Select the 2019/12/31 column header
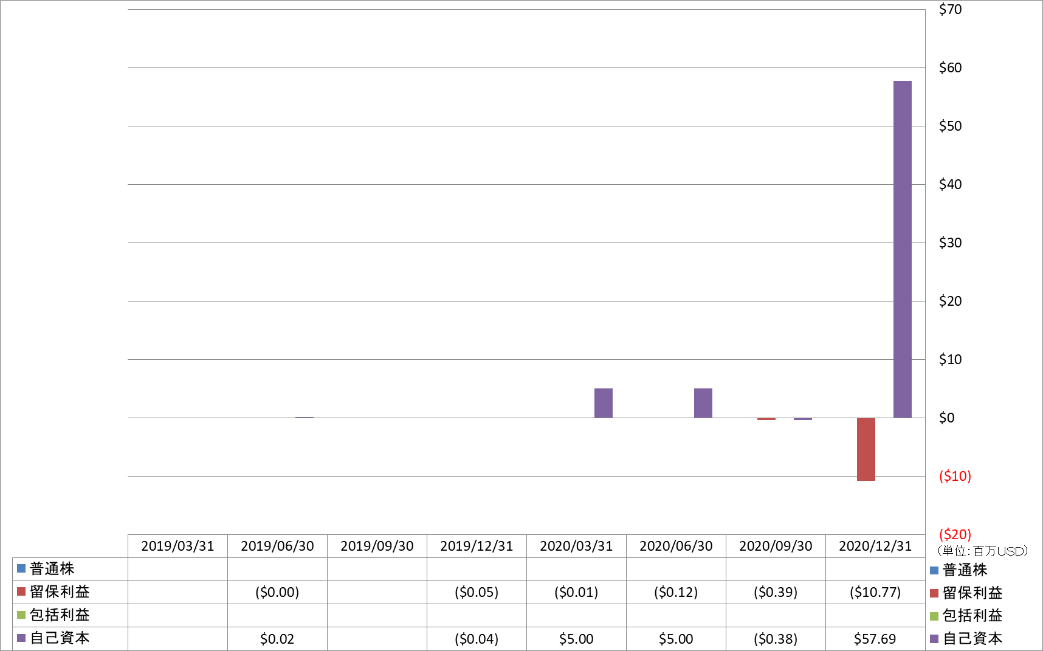Screen dimensions: 1043x651 477,546
